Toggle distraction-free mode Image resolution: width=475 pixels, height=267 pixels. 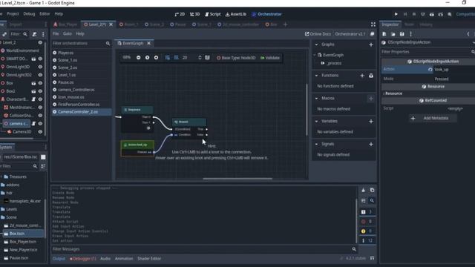click(x=373, y=24)
